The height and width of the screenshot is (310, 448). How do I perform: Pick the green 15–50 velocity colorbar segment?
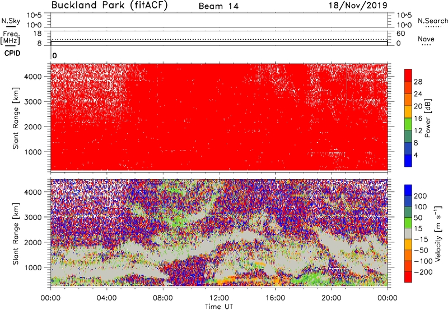coord(408,223)
